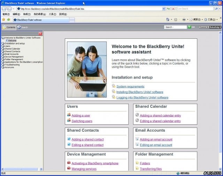Select the Acronyms item in contents tree
This screenshot has width=223, height=176.
(9, 67)
